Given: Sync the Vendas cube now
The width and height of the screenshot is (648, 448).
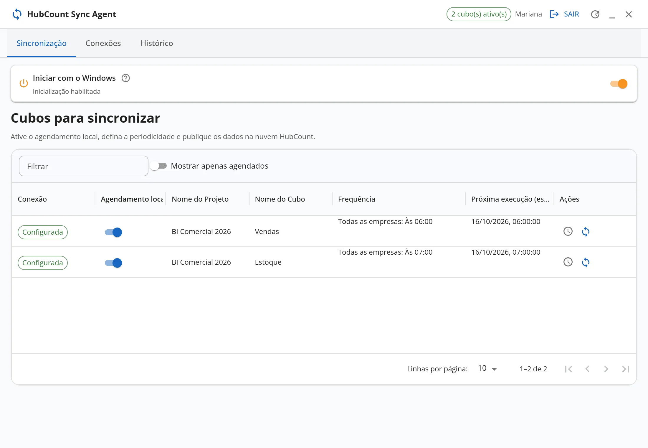Looking at the screenshot, I should click(586, 232).
